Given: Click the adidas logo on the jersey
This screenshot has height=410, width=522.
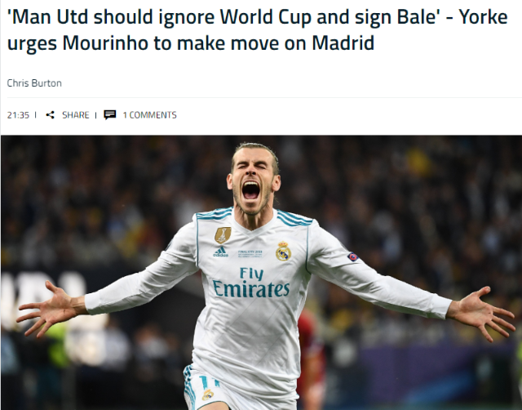Looking at the screenshot, I should [x=221, y=252].
